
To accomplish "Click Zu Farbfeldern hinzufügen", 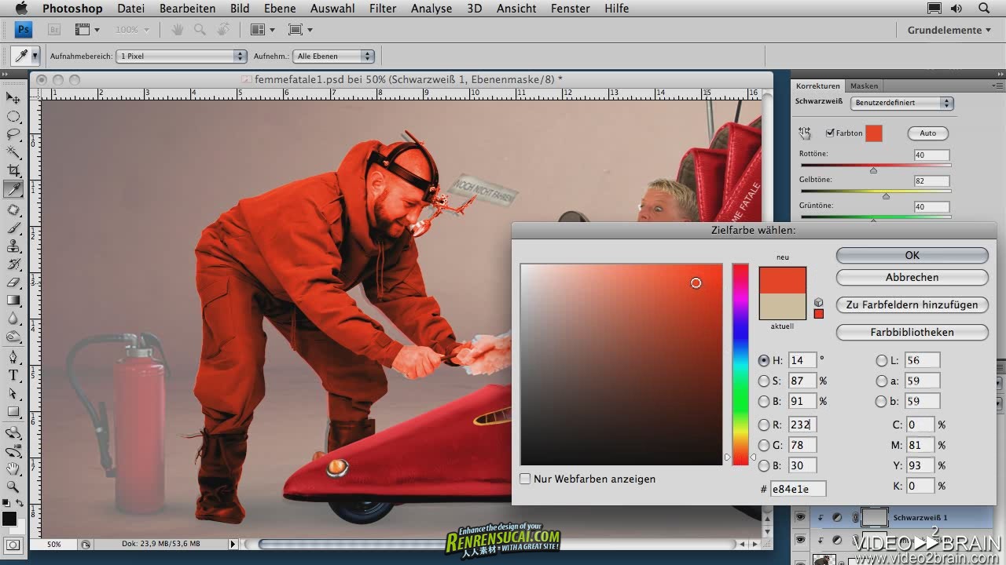I will click(x=912, y=304).
